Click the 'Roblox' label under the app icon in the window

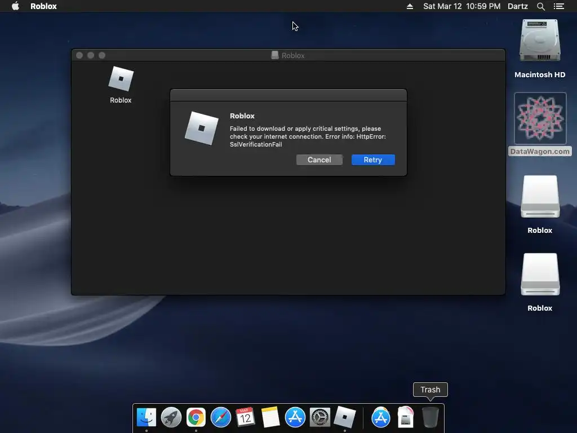click(x=121, y=100)
